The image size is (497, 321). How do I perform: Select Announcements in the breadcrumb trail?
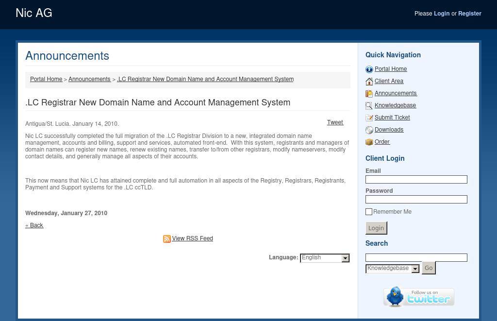89,79
